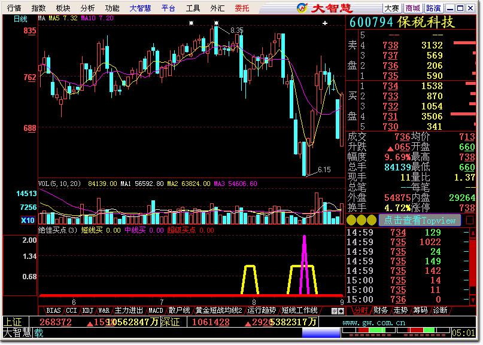This screenshot has width=483, height=345.
Task: Click the 大智慧 globe logo icon
Action: (x=302, y=8)
